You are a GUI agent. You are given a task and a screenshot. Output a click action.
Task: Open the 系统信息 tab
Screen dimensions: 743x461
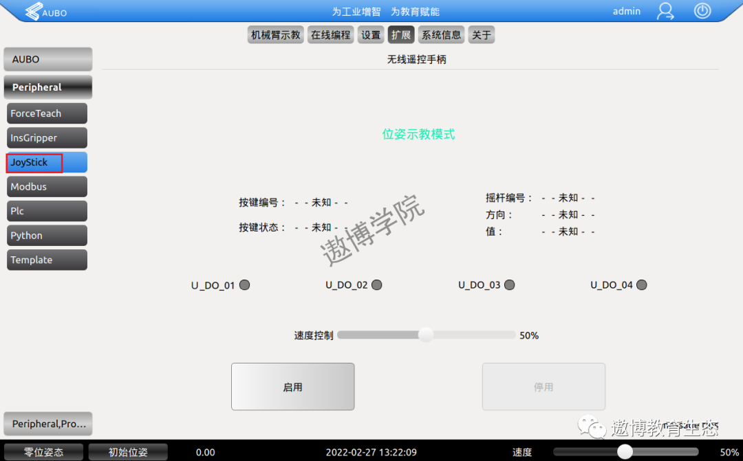tap(441, 34)
